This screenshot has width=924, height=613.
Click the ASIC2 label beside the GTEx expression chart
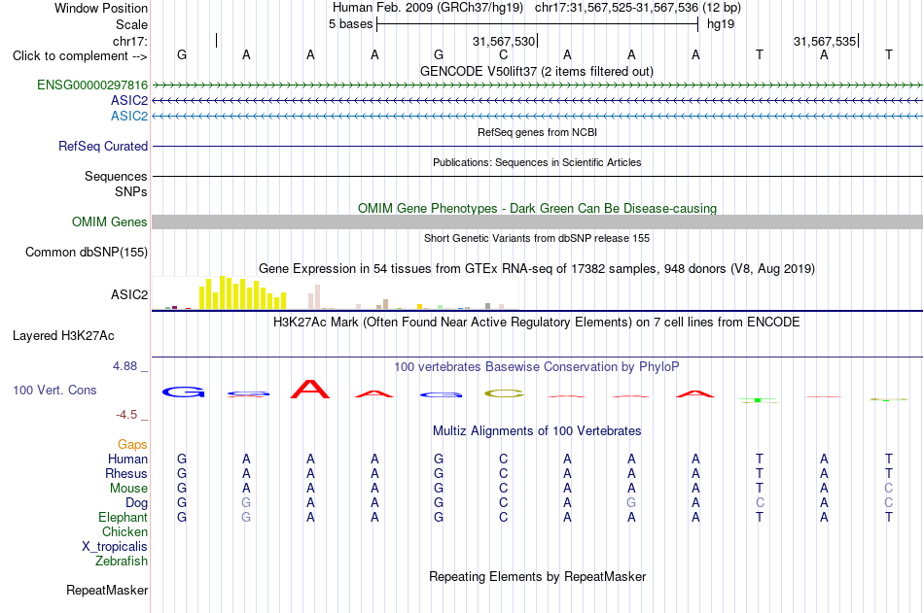tap(129, 294)
